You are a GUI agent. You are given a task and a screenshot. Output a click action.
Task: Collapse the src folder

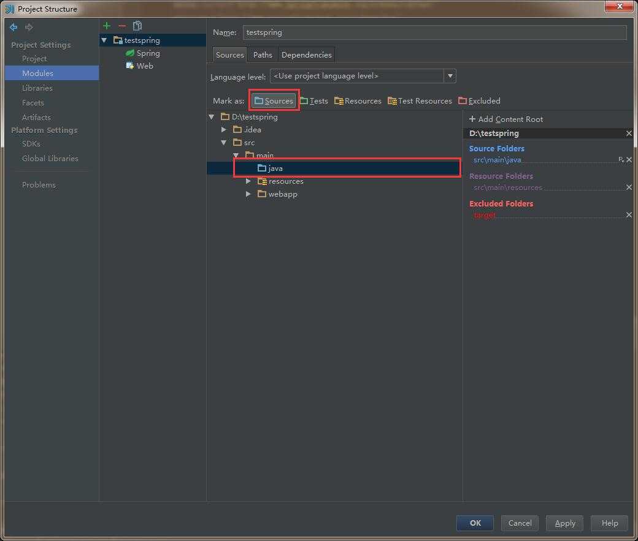tap(224, 143)
